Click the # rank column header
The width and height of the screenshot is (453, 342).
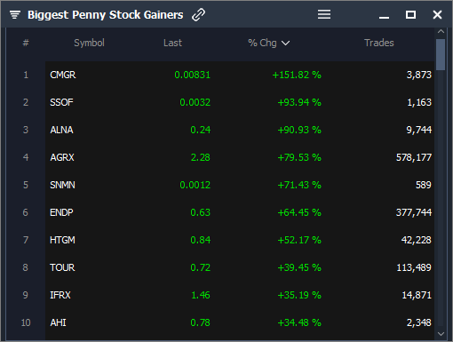26,43
